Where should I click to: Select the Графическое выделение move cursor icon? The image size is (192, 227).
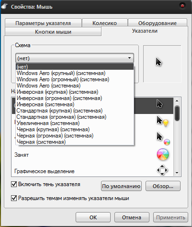(162, 170)
